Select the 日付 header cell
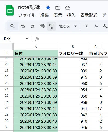This screenshot has width=108, height=132. pyautogui.click(x=36, y=53)
